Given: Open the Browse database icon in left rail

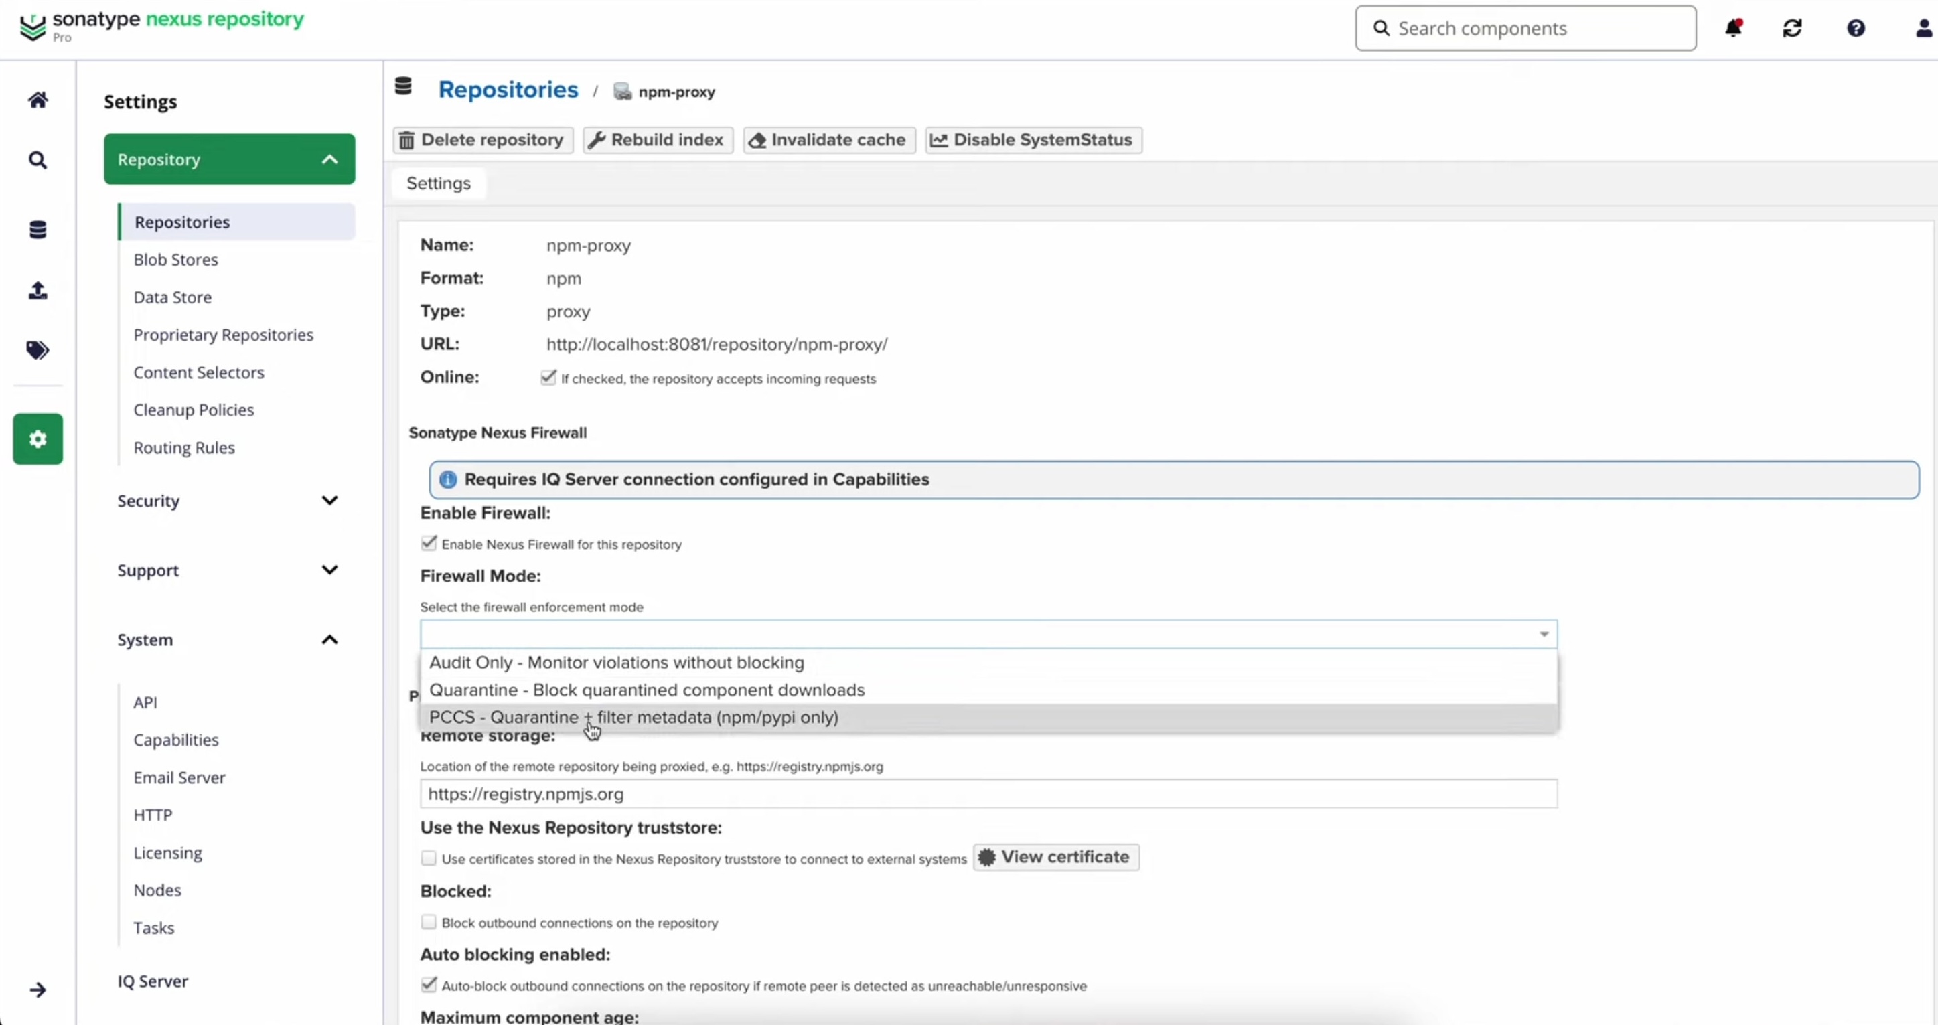Looking at the screenshot, I should point(38,230).
